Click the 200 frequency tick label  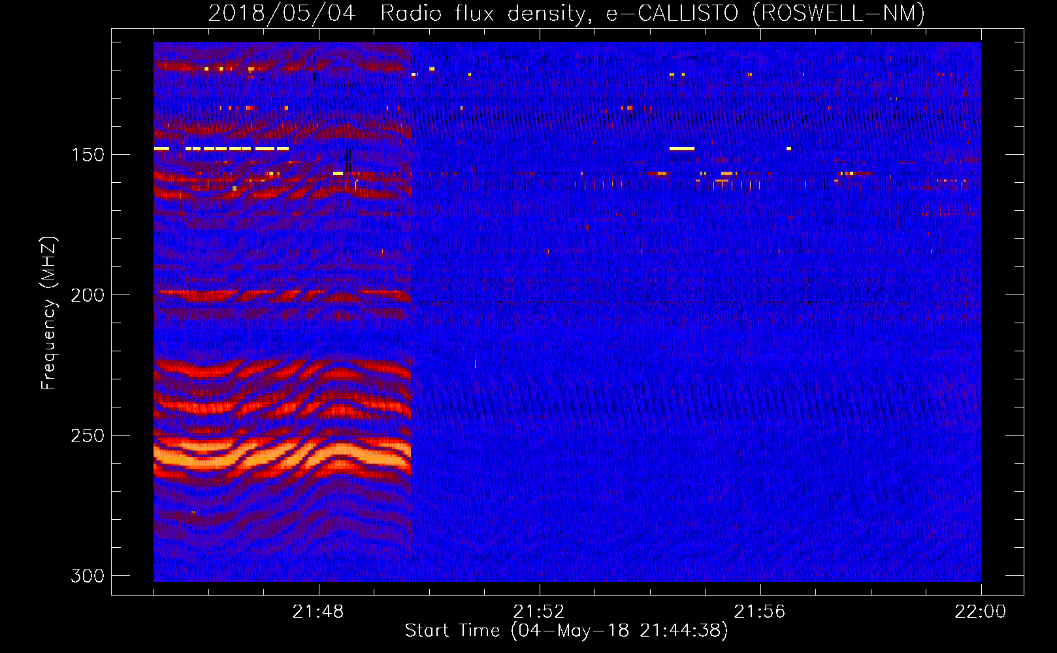[88, 295]
